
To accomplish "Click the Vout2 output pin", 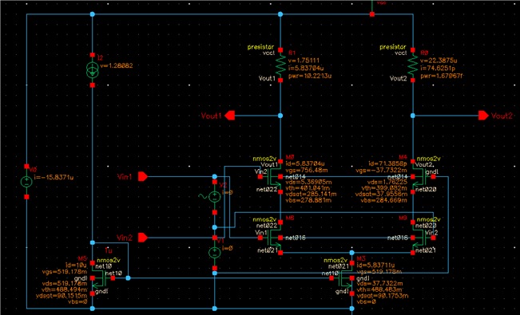I will tap(483, 116).
